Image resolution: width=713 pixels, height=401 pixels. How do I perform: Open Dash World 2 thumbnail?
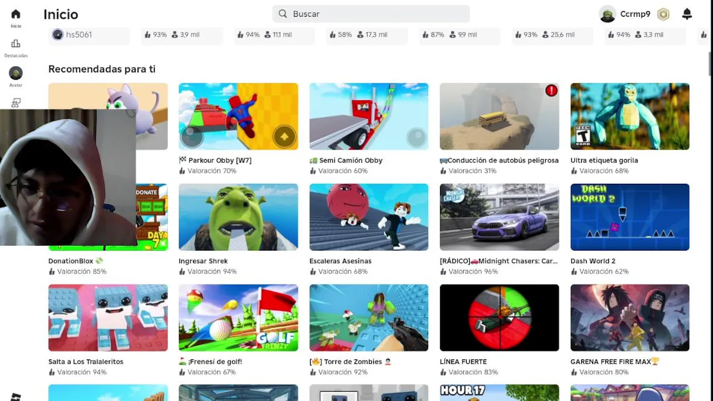click(x=630, y=217)
